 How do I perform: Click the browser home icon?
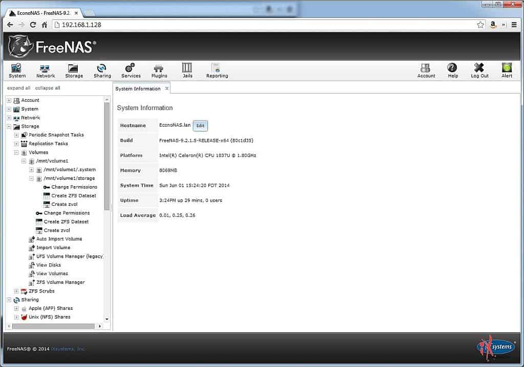pos(45,25)
